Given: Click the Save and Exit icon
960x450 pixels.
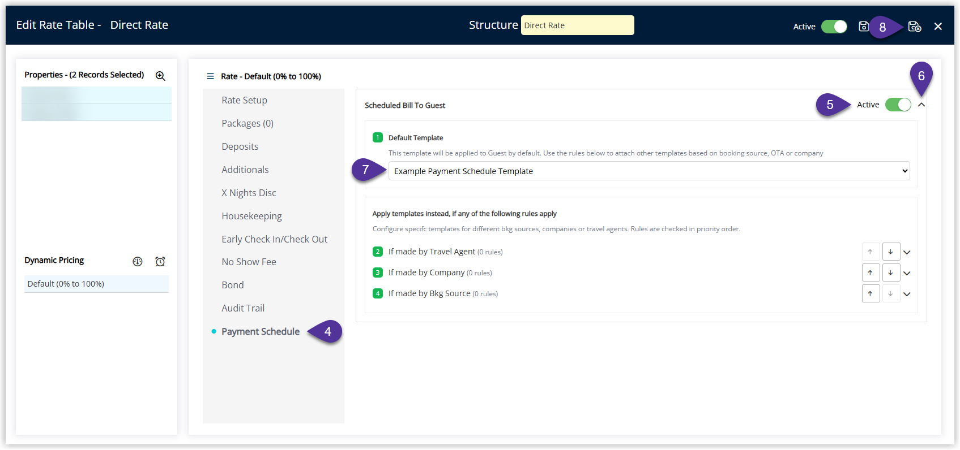Looking at the screenshot, I should tap(915, 27).
